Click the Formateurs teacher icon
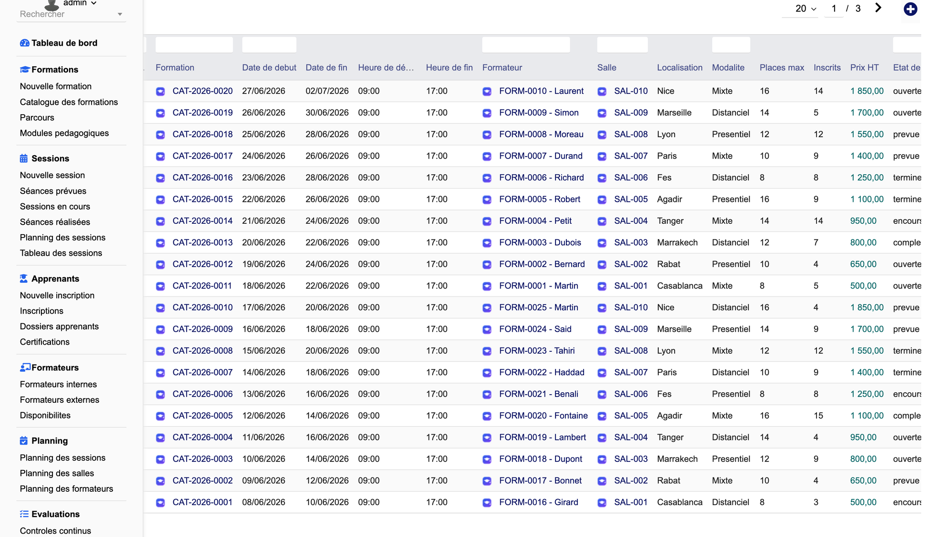Image resolution: width=927 pixels, height=537 pixels. tap(25, 368)
